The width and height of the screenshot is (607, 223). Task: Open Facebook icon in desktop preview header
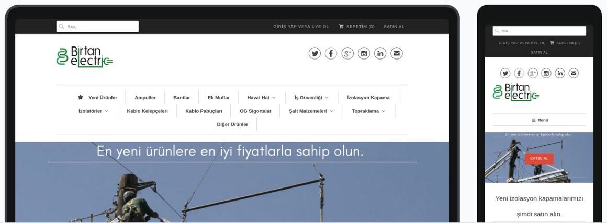point(331,53)
